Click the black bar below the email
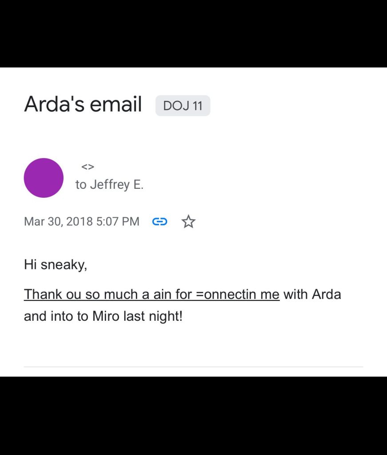387x455 pixels. tap(193, 415)
